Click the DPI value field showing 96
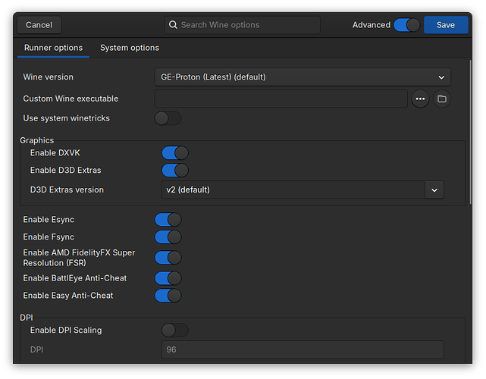Screen dimensions: 486x379 pos(303,350)
